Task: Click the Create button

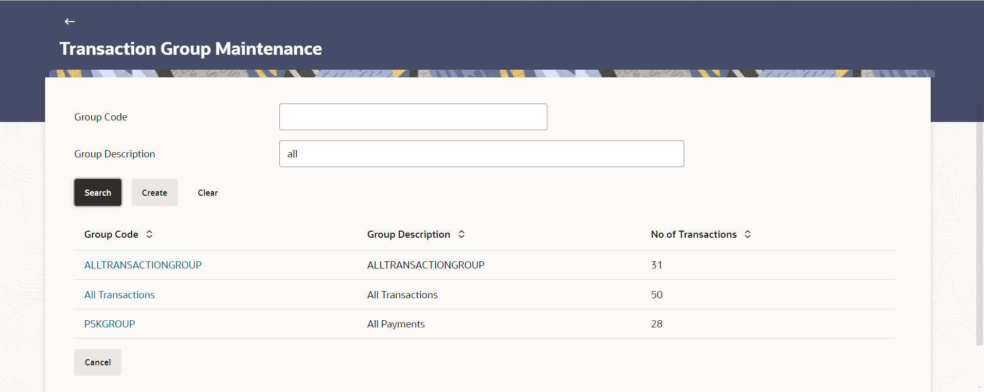Action: point(154,193)
